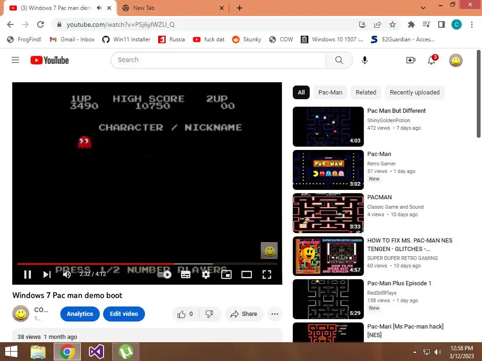
Task: Go to the YouTube home logo
Action: pos(49,60)
